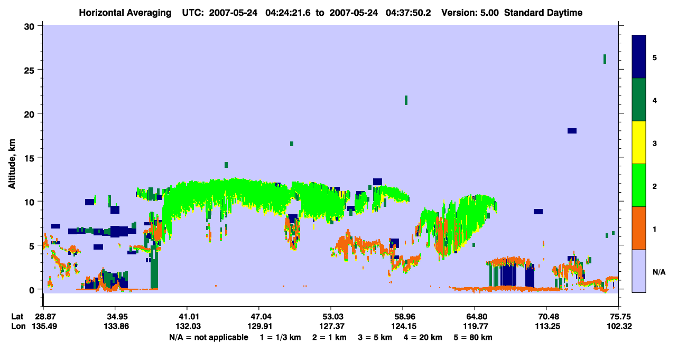Click longitude value '124.15'

click(x=403, y=326)
